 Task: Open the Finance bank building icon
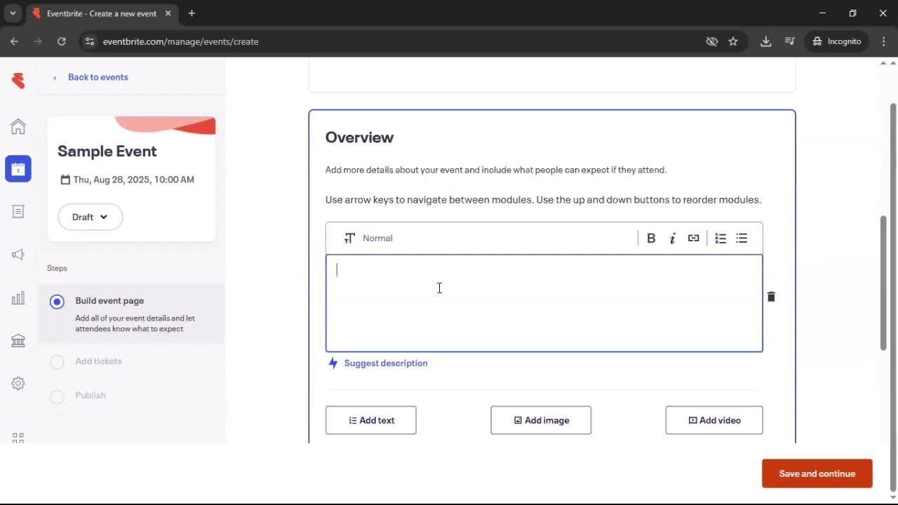pyautogui.click(x=18, y=341)
